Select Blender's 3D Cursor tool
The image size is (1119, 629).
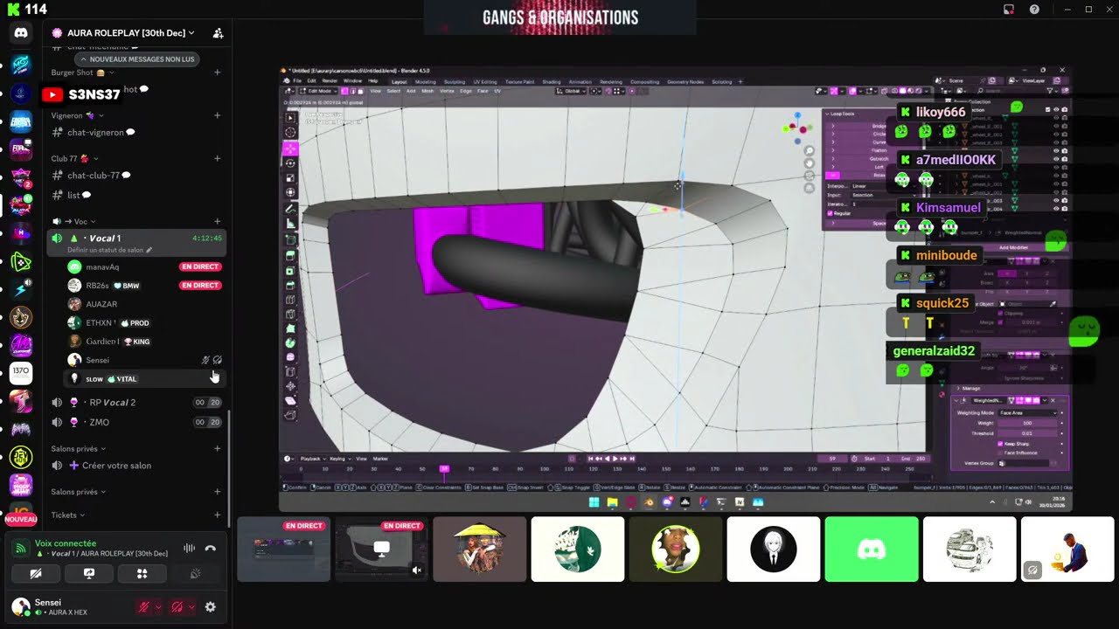pyautogui.click(x=290, y=132)
